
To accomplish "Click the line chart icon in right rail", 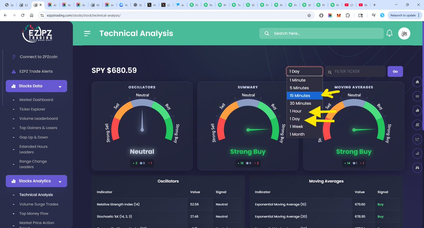I will coord(417,139).
